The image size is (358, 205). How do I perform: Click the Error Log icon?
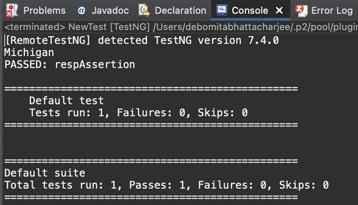(x=302, y=10)
